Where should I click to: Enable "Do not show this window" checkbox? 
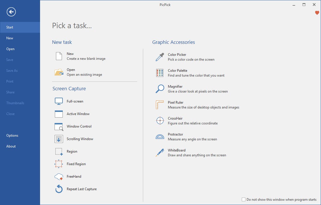(x=243, y=200)
